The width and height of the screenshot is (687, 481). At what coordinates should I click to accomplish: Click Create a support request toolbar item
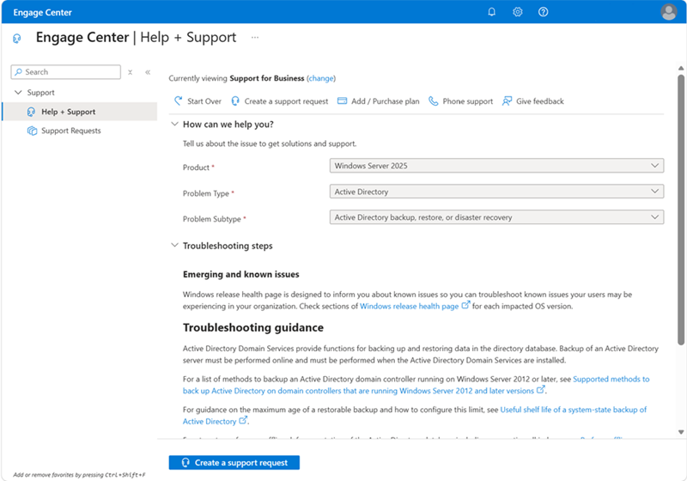pos(280,101)
